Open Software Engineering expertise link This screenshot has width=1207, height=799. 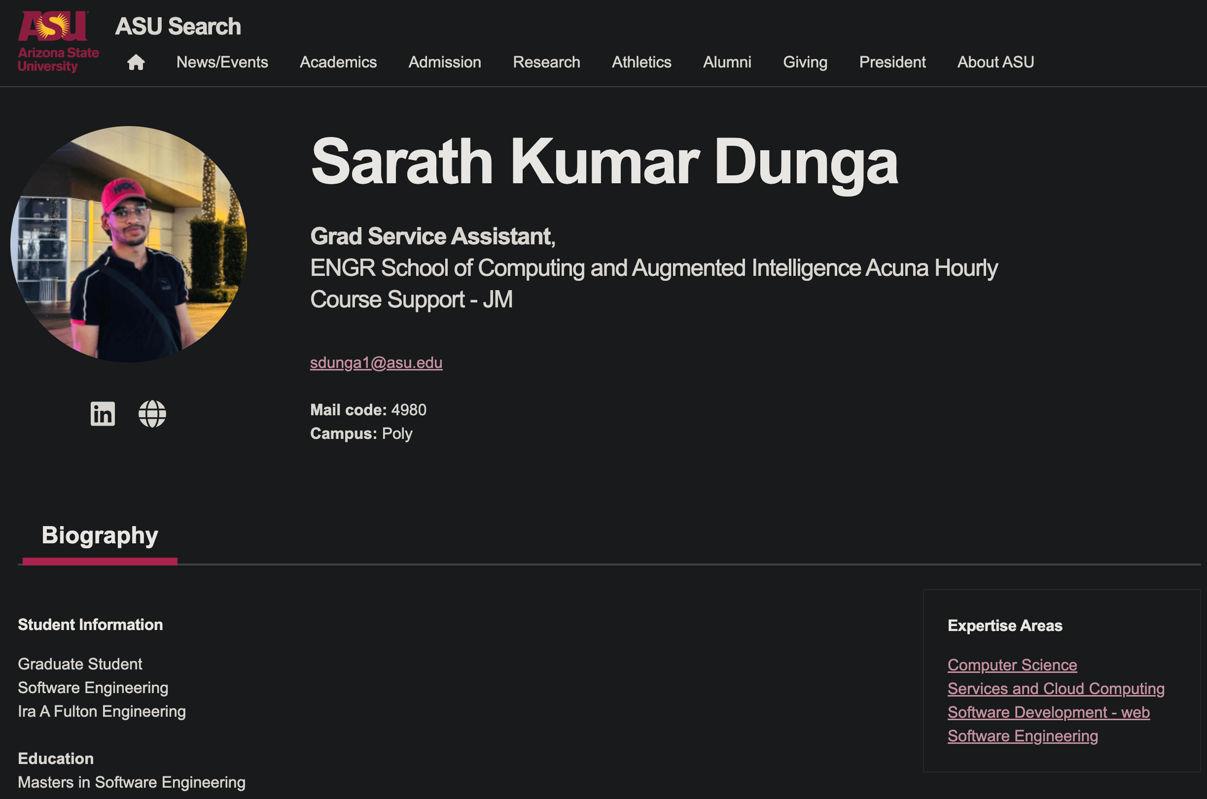(x=1023, y=736)
